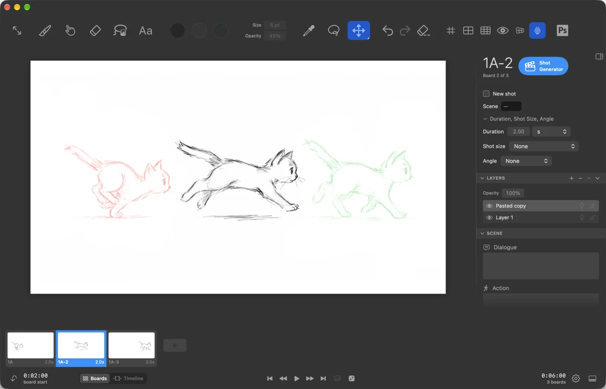Switch to Boards view
This screenshot has width=606, height=389.
[x=95, y=379]
